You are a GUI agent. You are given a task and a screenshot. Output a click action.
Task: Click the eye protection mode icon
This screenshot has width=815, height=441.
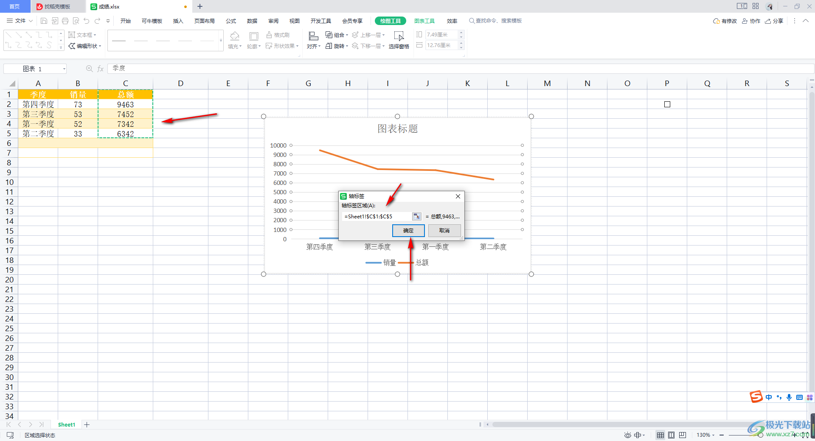(x=627, y=435)
